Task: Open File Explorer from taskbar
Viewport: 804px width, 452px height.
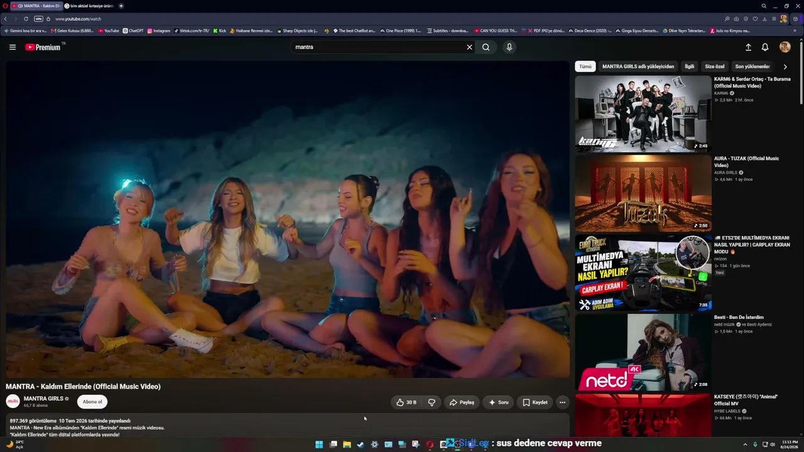Action: [347, 444]
